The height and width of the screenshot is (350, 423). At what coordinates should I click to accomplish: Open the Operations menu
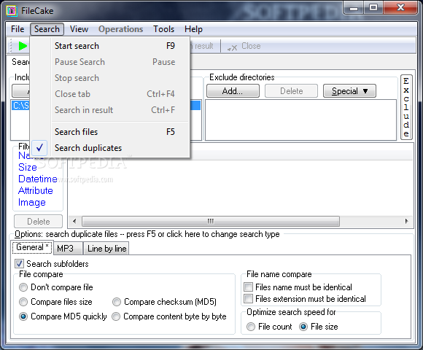(120, 29)
